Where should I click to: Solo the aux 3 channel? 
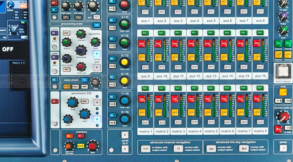coord(175,3)
